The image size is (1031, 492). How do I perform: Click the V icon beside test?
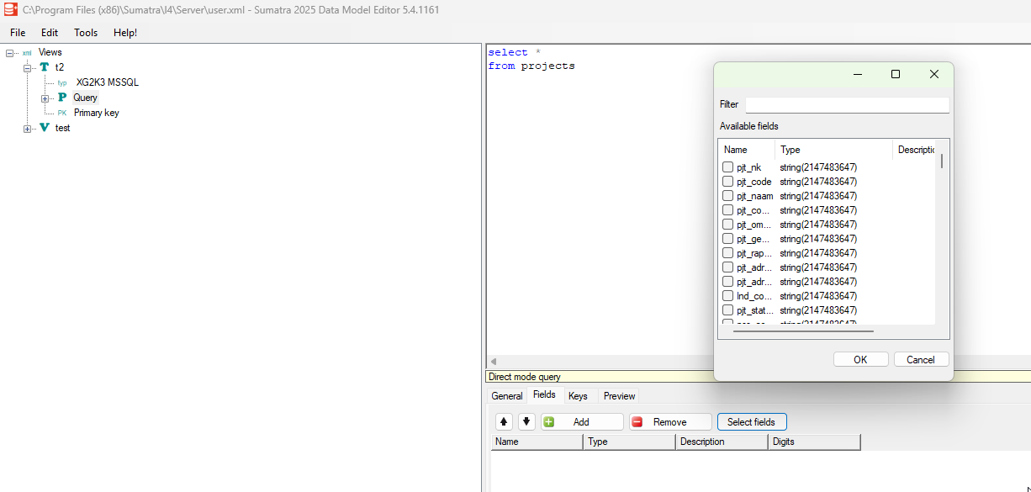click(45, 128)
